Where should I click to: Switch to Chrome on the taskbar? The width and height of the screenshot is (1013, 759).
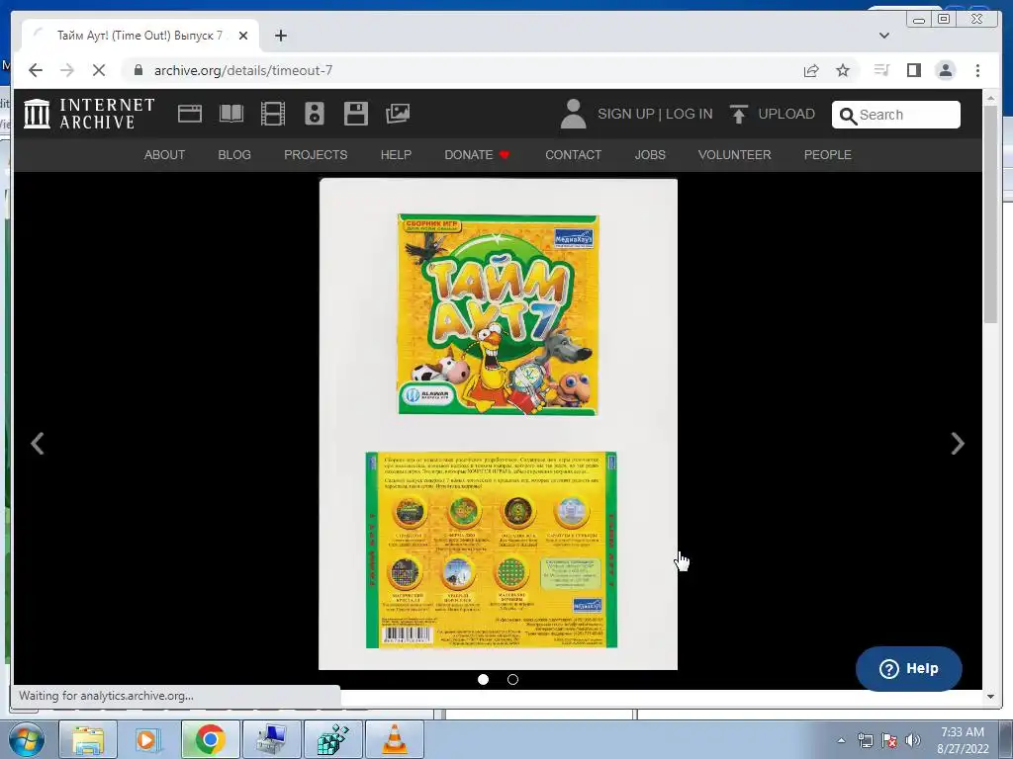point(210,739)
